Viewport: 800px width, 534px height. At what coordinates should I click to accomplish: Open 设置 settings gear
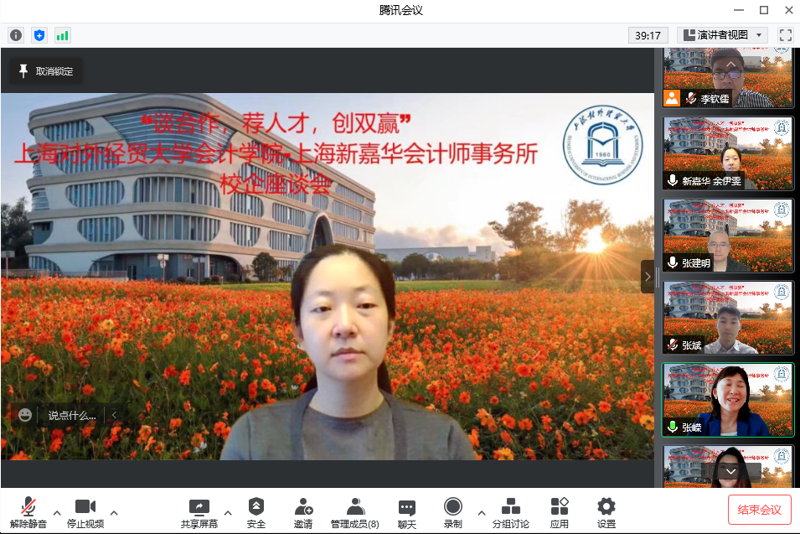606,512
